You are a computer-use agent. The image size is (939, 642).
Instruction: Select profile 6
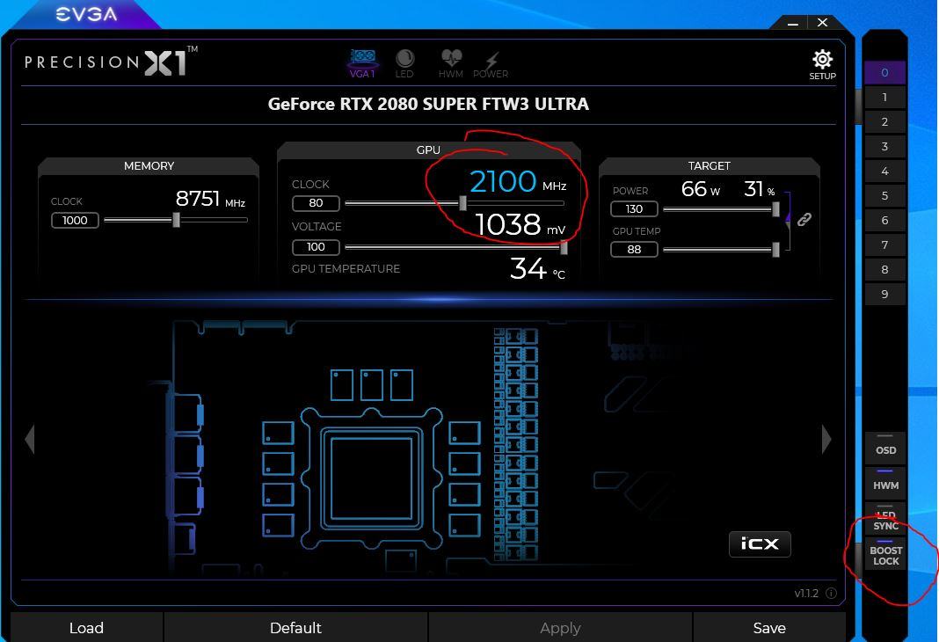point(884,220)
